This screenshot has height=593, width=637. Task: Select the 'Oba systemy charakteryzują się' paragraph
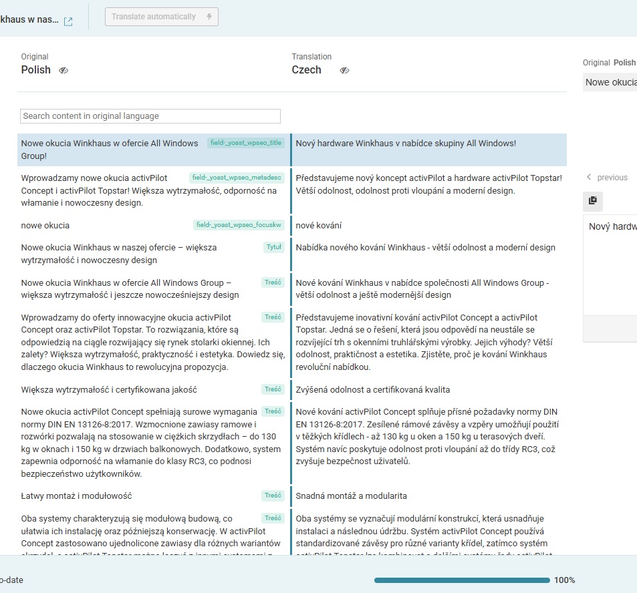150,534
